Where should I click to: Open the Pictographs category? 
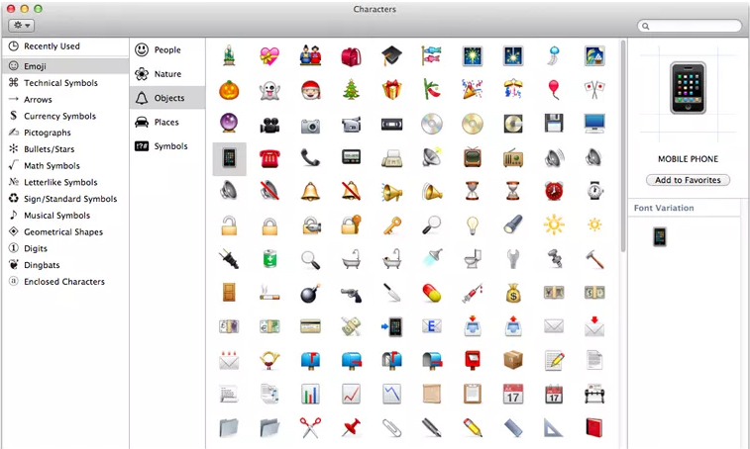pos(65,133)
